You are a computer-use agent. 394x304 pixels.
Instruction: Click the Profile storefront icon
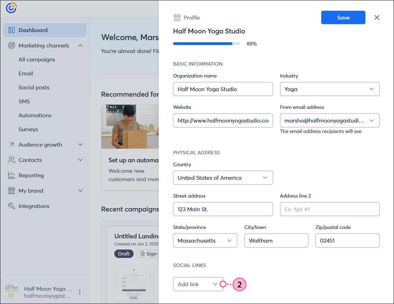click(x=177, y=17)
